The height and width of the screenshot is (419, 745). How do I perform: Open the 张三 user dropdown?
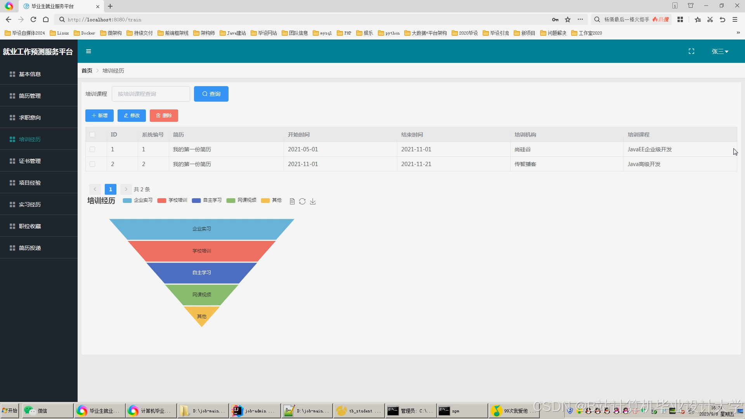720,51
